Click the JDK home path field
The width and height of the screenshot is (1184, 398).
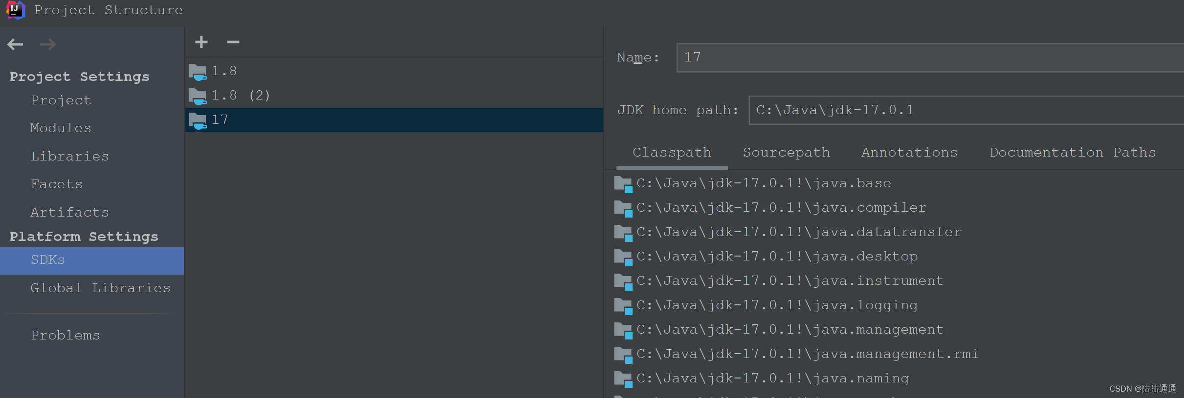(x=966, y=110)
